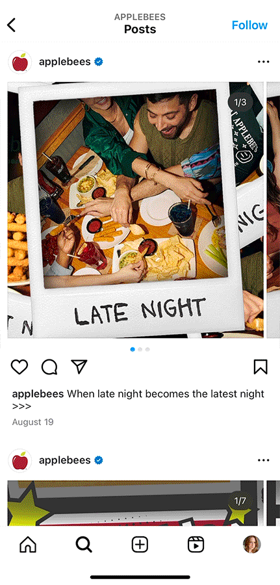Image resolution: width=280 pixels, height=585 pixels.
Task: Open more options for the second applebees post
Action: coord(263,460)
